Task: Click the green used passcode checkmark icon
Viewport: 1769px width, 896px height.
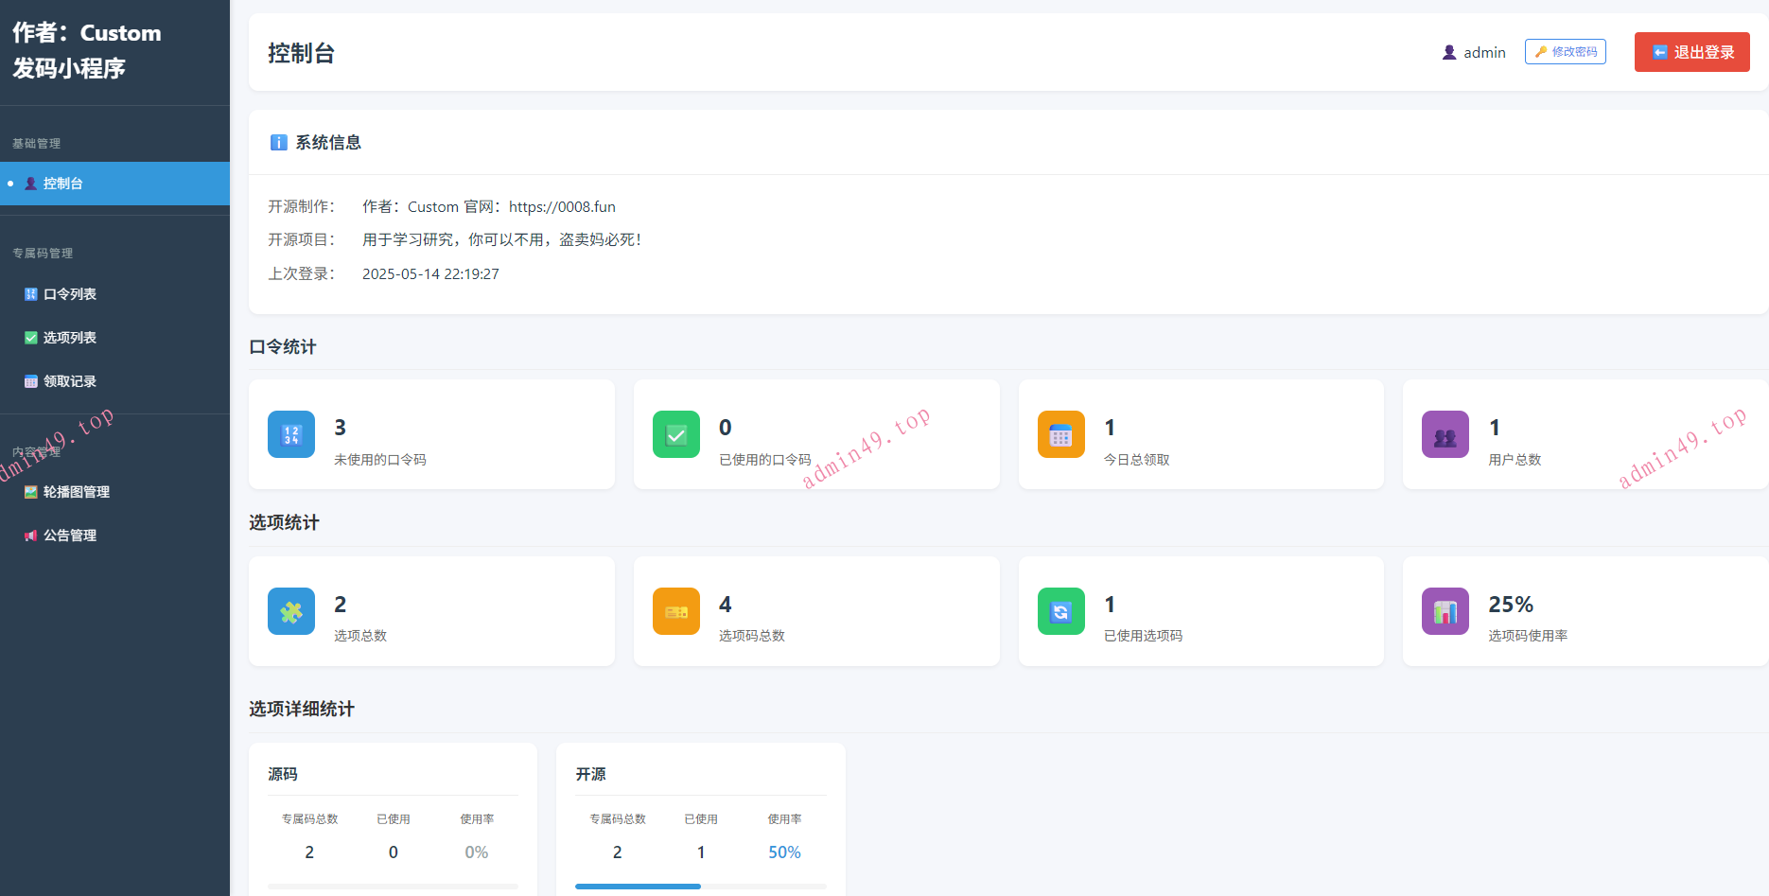Action: (676, 434)
